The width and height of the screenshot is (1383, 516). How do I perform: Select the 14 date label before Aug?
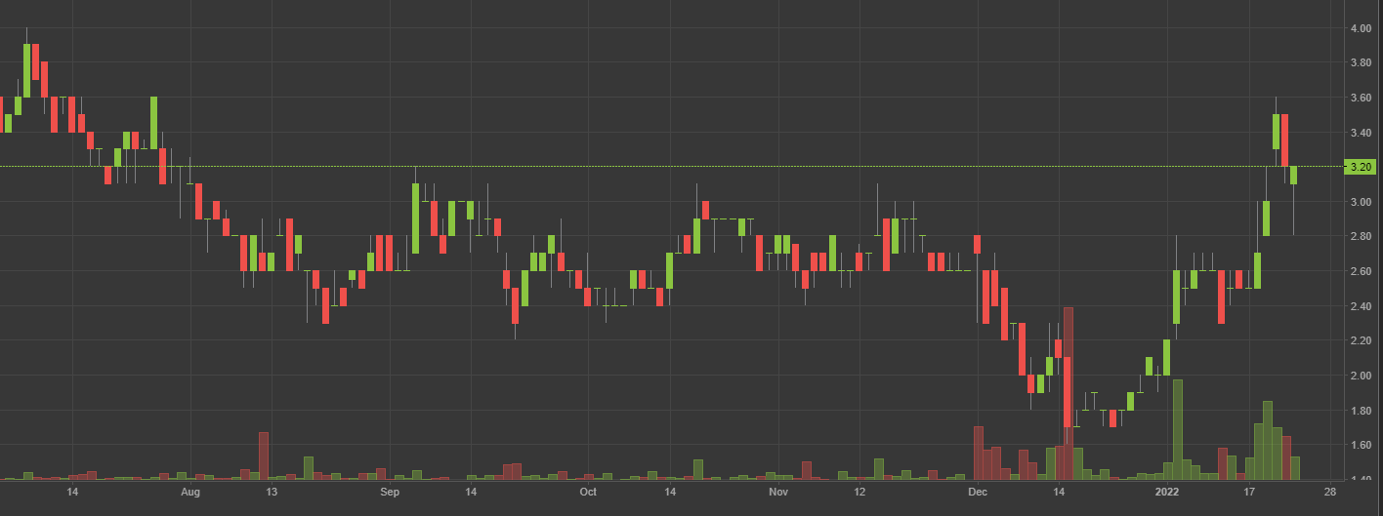pos(72,493)
